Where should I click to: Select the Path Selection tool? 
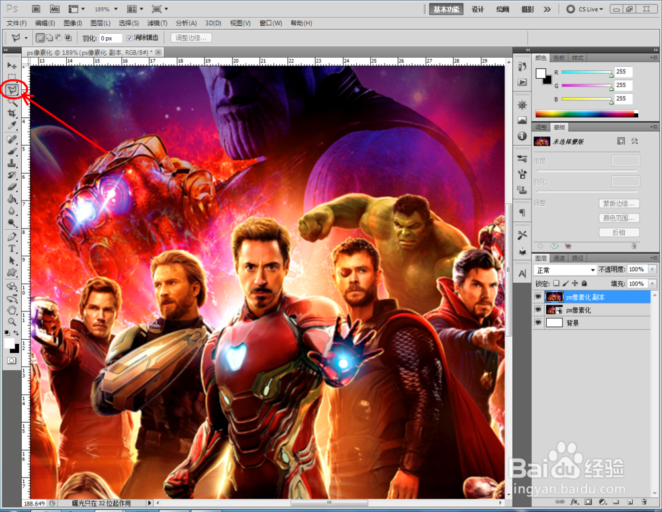(x=12, y=260)
